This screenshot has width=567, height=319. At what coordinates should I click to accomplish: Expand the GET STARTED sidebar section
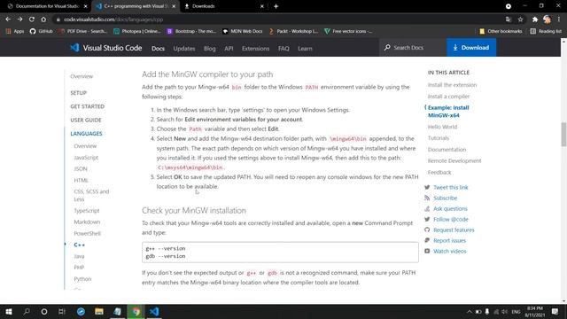87,106
